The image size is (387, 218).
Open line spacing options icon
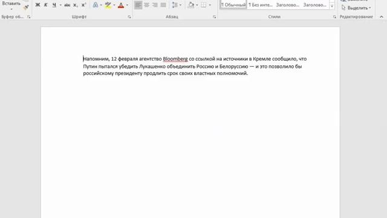tap(175, 5)
